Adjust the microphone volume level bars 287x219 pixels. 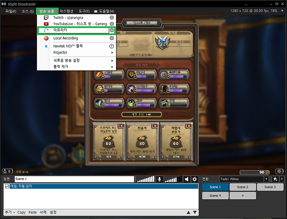(146, 179)
